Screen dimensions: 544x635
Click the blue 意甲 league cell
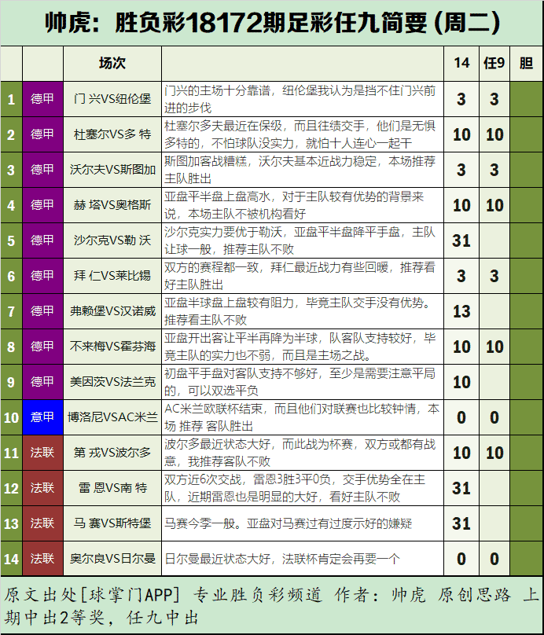pyautogui.click(x=42, y=417)
